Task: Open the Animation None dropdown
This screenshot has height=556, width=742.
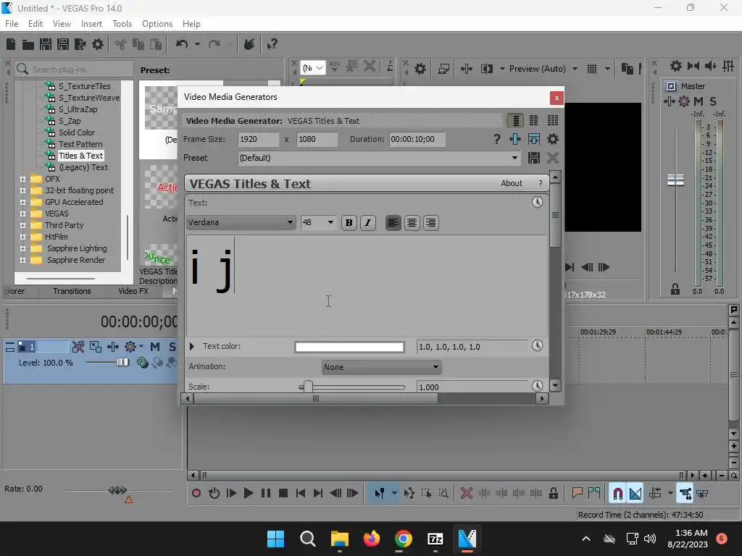Action: pos(381,367)
